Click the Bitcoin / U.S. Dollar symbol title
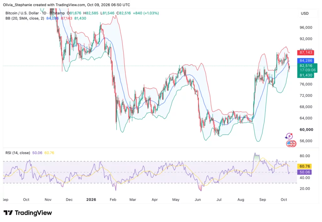The image size is (322, 222). pyautogui.click(x=22, y=13)
